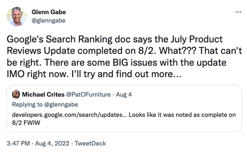Click the TweetDeck source label
This screenshot has width=247, height=152.
pyautogui.click(x=90, y=143)
